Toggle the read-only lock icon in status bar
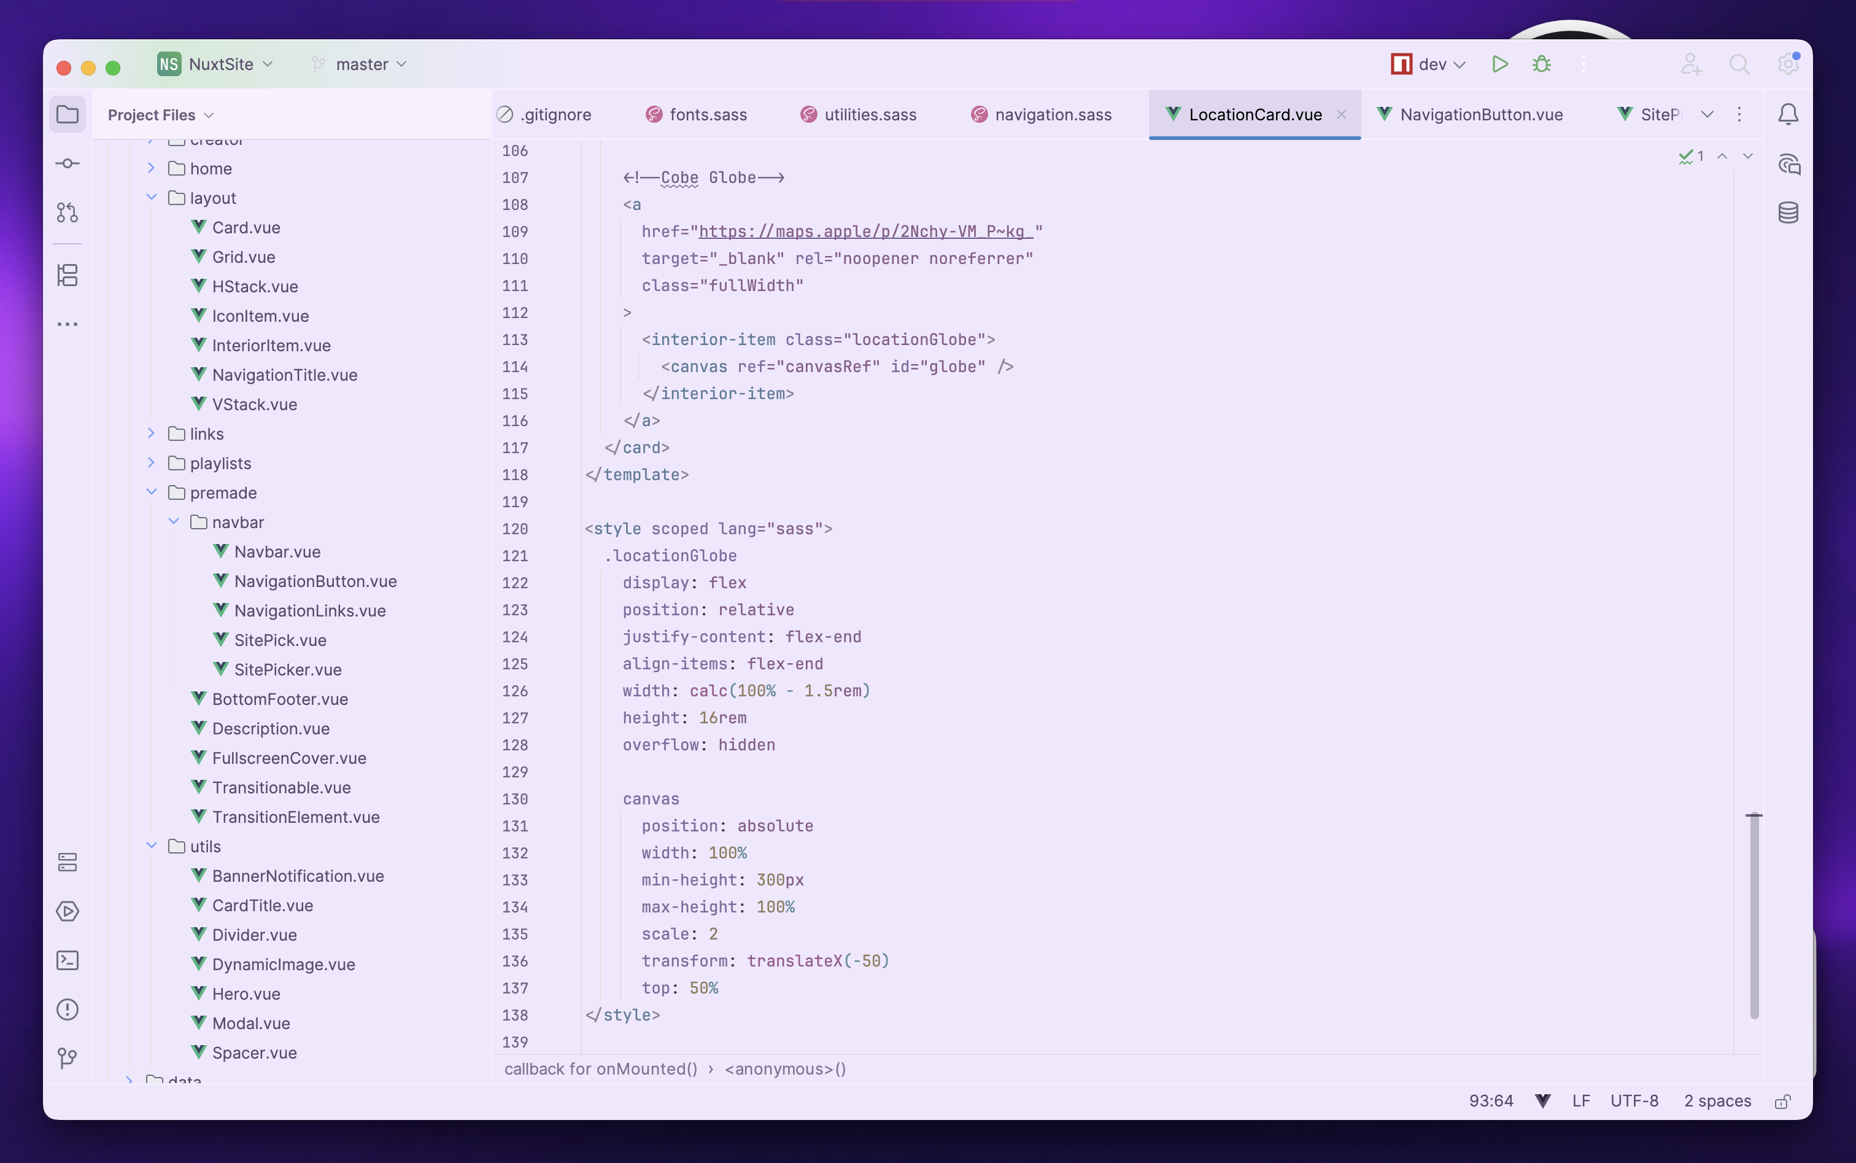This screenshot has width=1856, height=1163. point(1783,1102)
